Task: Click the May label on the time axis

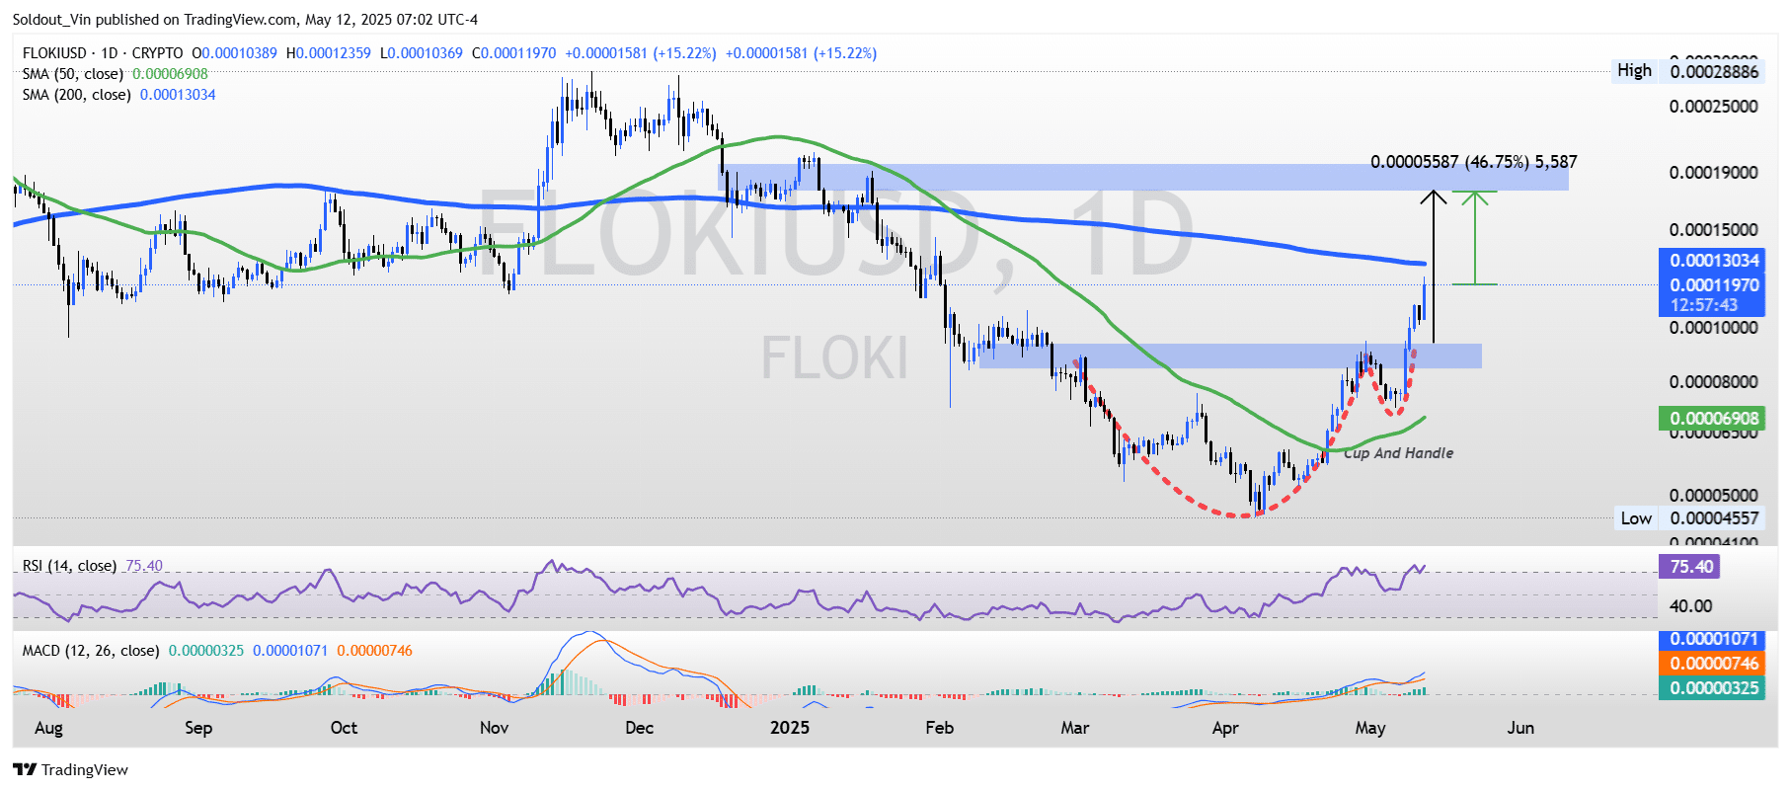Action: coord(1369,728)
